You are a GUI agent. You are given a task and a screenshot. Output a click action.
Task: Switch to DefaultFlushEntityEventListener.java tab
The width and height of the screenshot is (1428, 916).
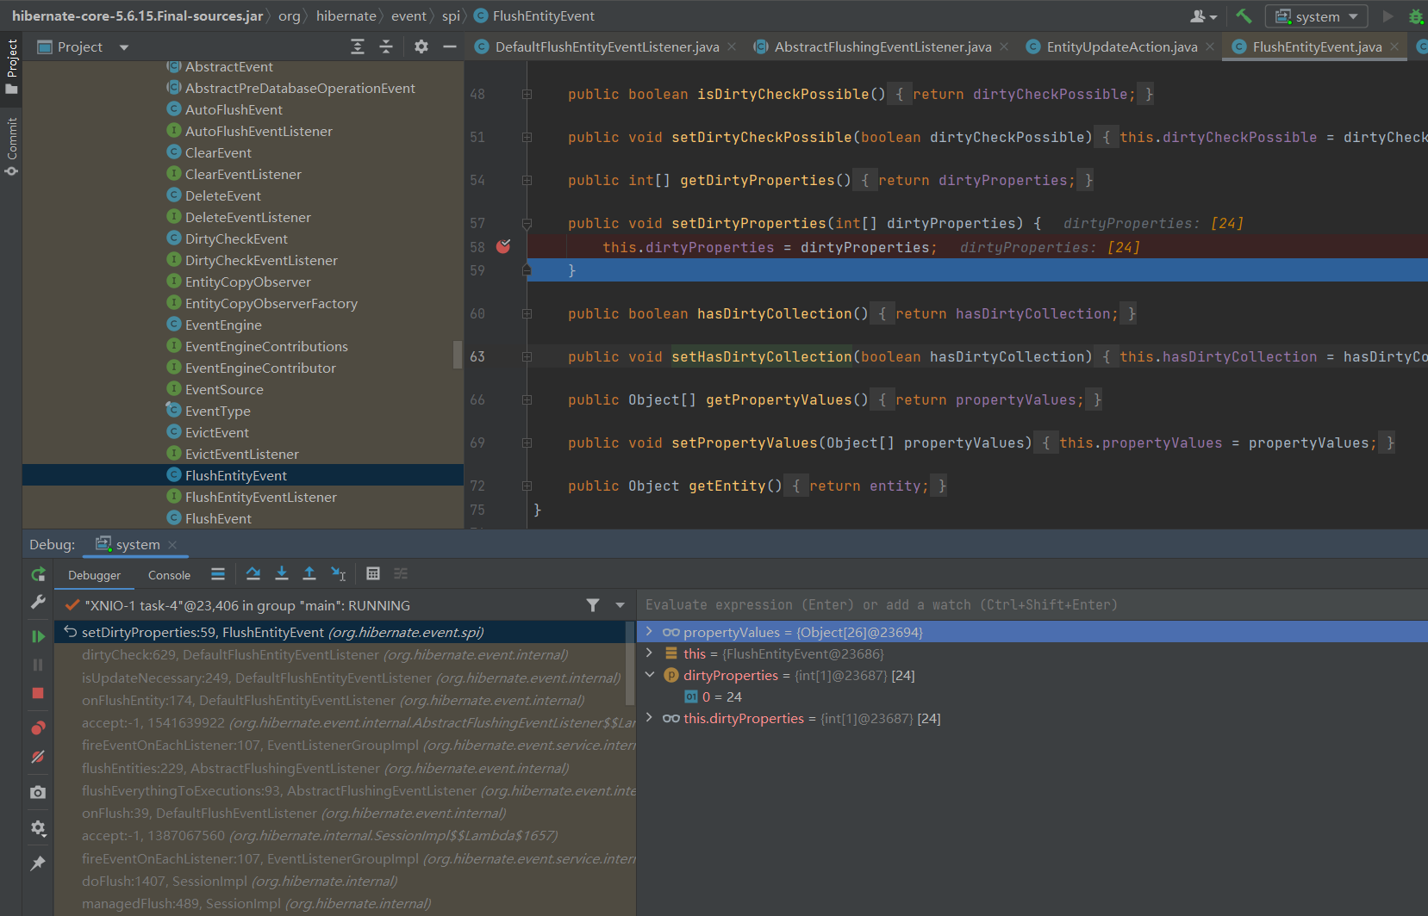pos(607,46)
